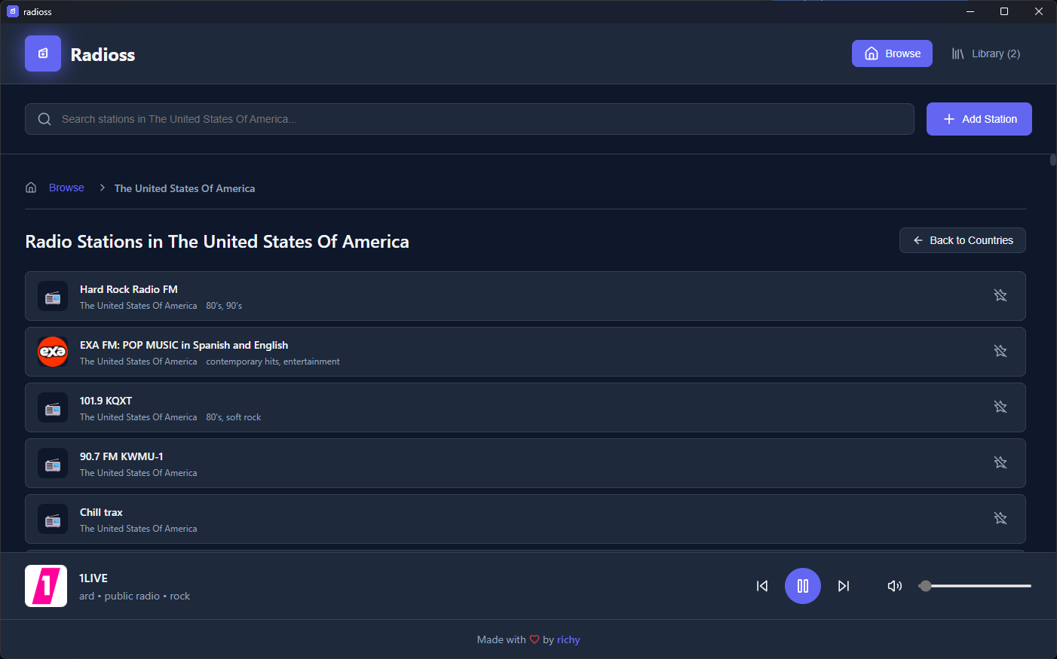This screenshot has width=1057, height=659.
Task: Click the EXA FM station logo
Action: pyautogui.click(x=53, y=352)
